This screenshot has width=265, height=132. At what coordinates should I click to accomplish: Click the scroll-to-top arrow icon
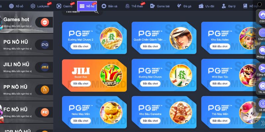pos(262,103)
